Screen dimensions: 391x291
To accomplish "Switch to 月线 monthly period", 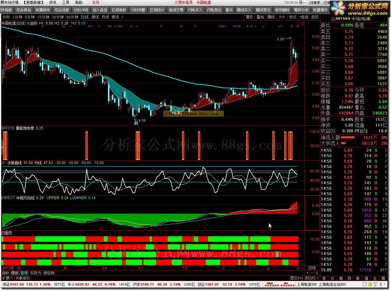I will tap(105, 17).
